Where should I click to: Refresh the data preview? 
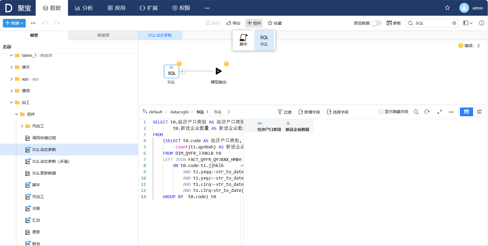tap(427, 112)
